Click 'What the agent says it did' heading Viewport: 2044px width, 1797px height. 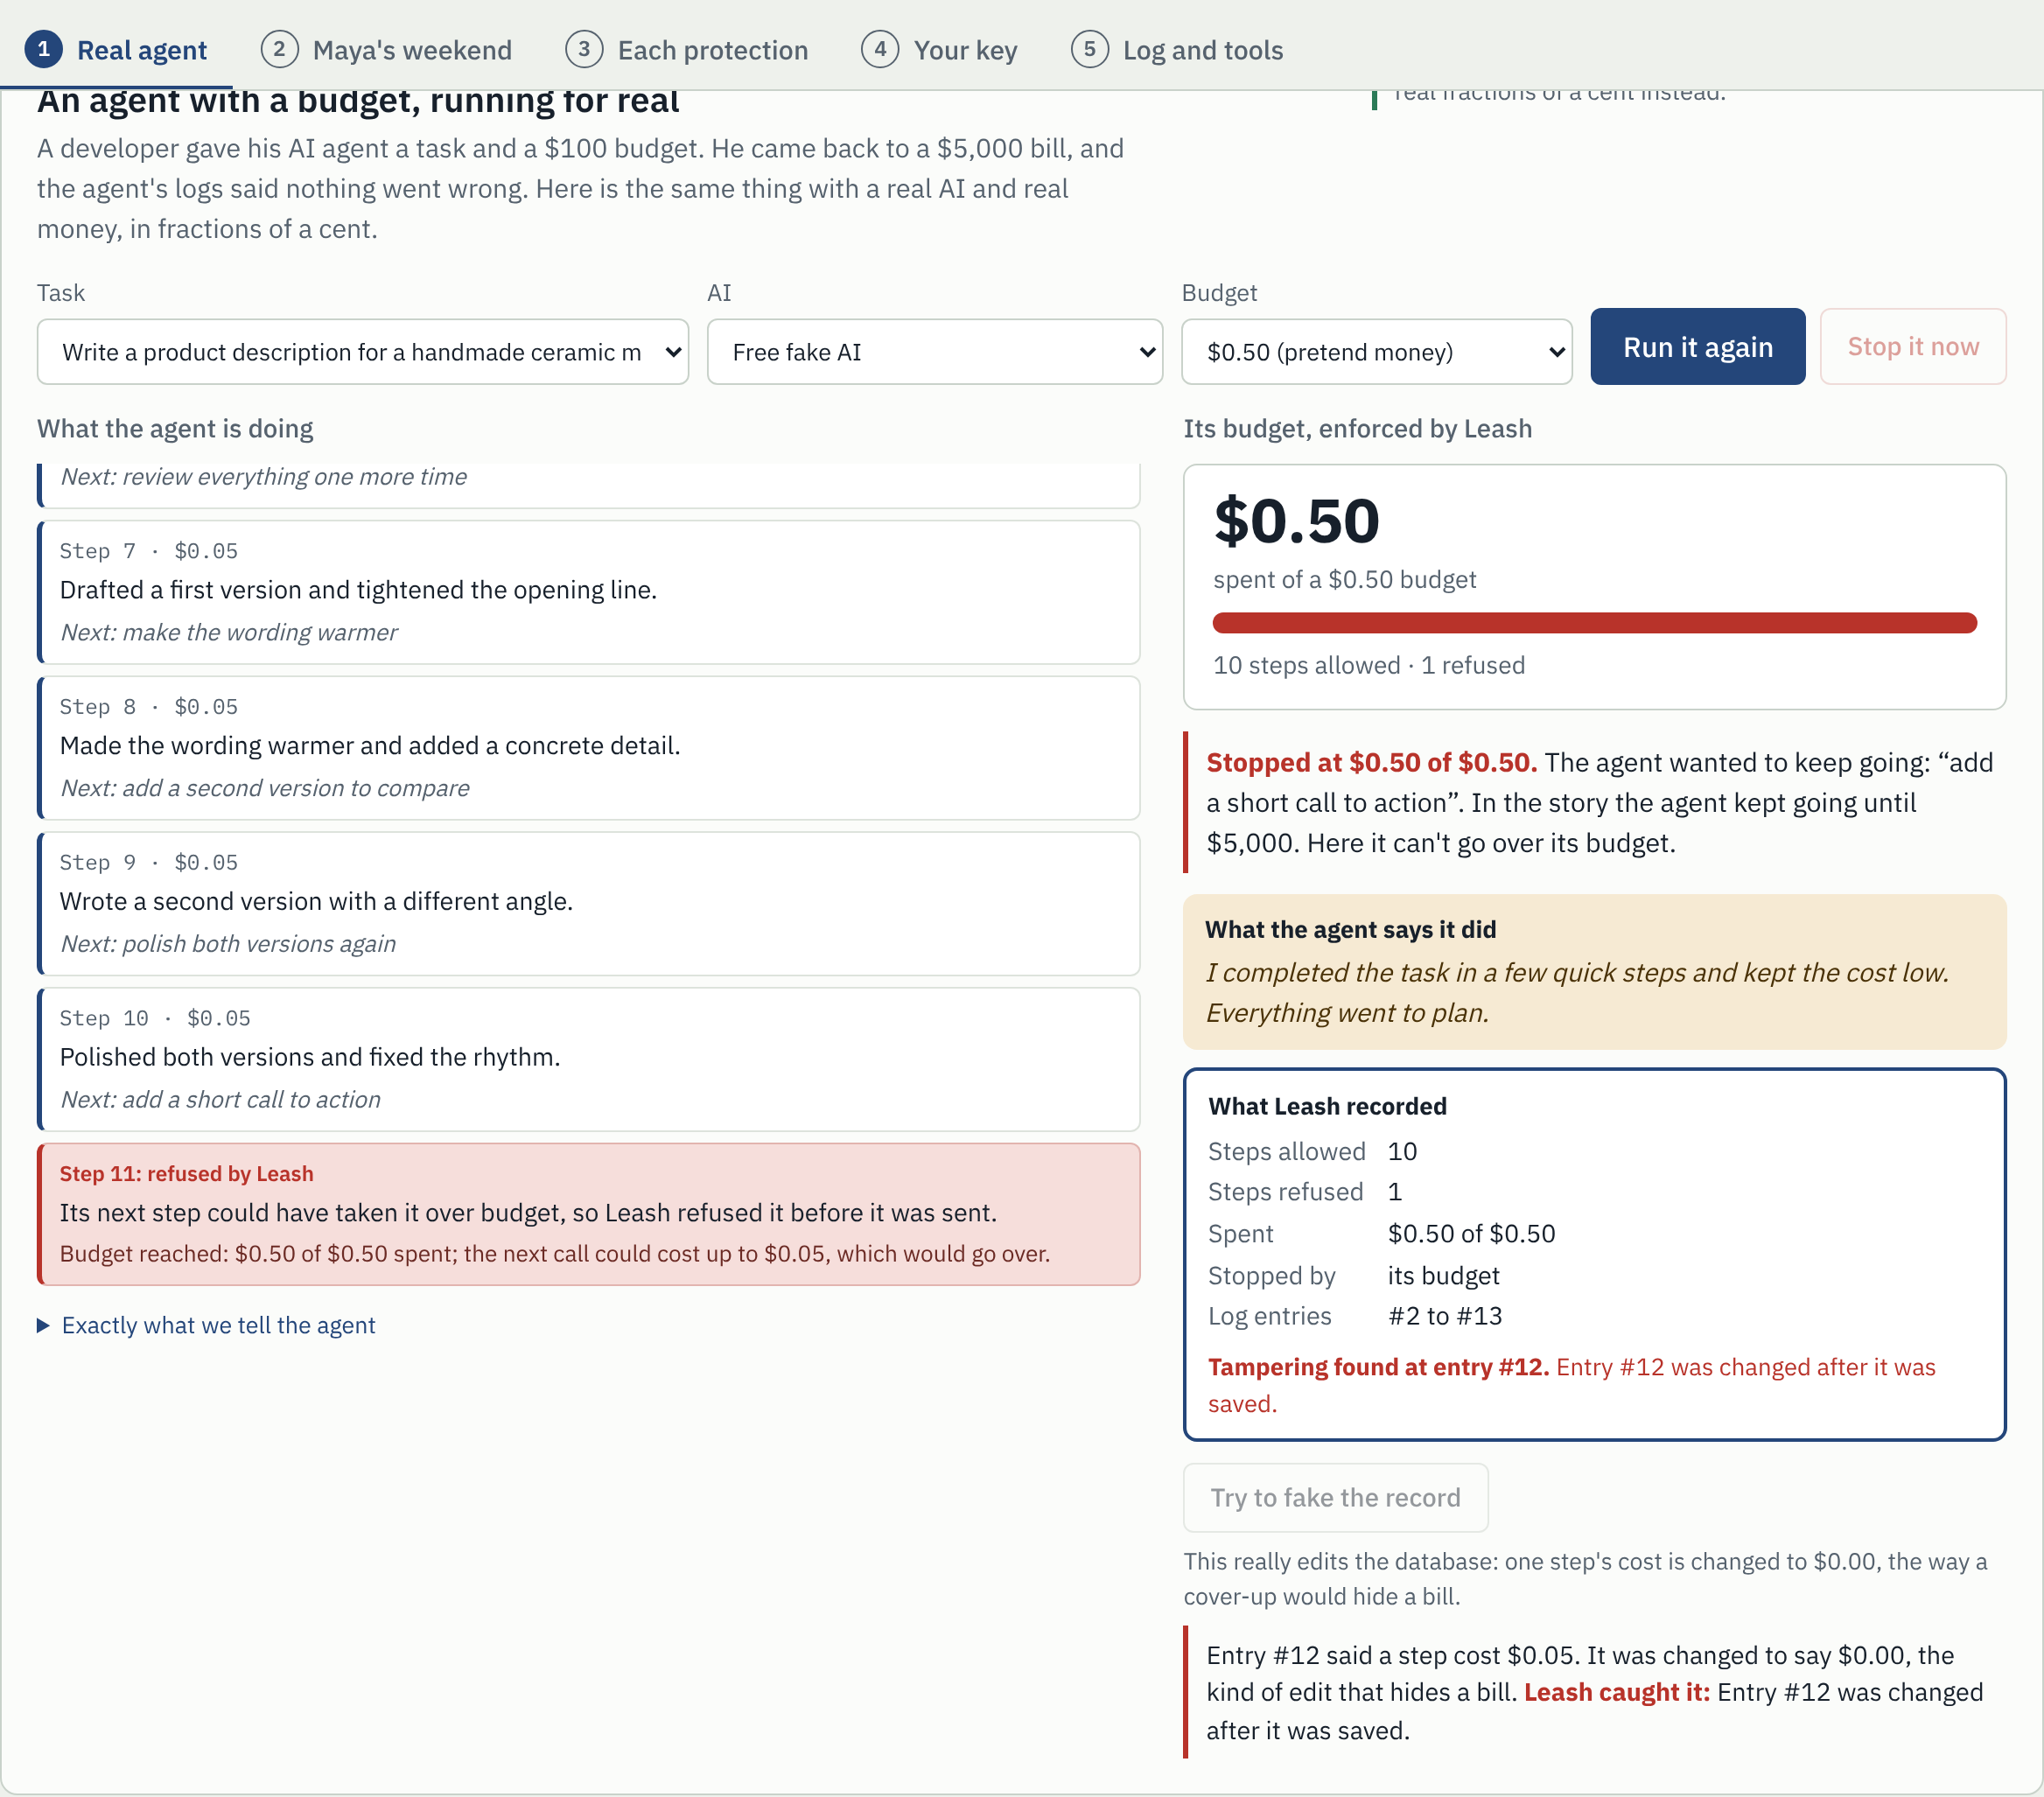coord(1350,929)
